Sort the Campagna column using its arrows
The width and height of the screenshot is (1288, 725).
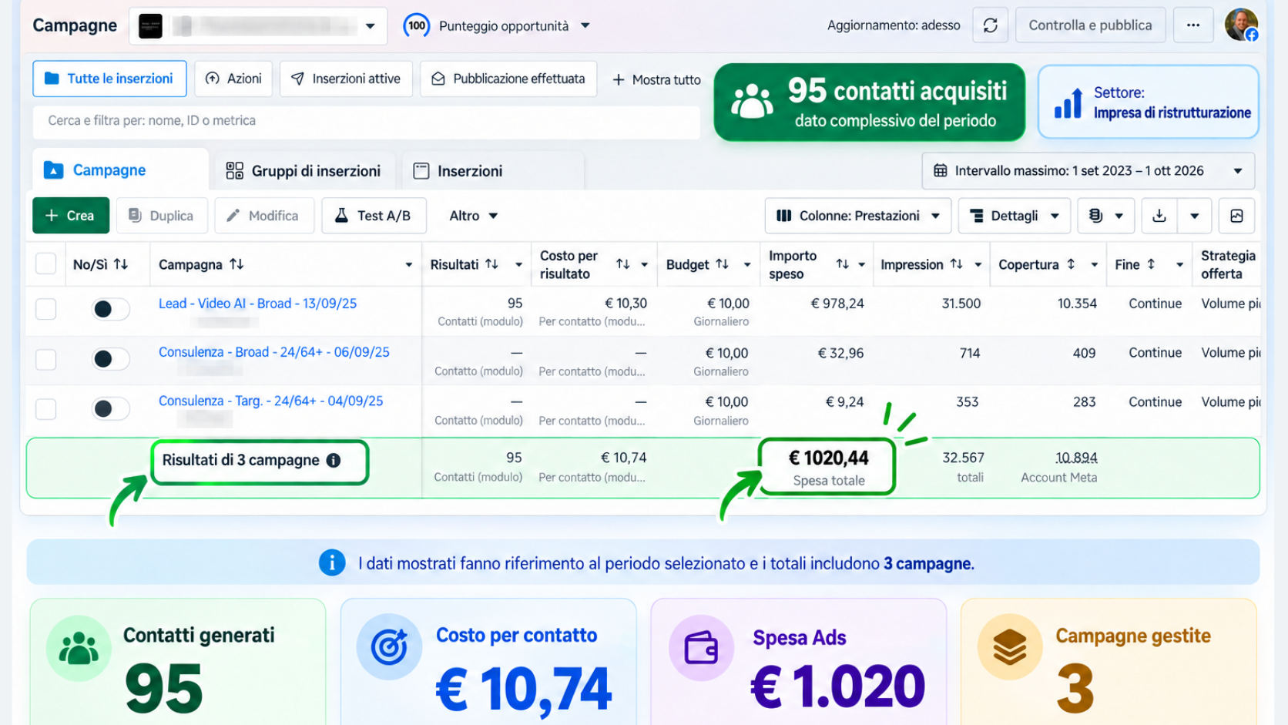coord(236,264)
